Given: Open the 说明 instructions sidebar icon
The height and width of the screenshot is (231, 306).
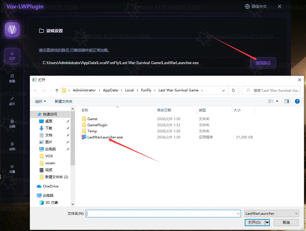Looking at the screenshot, I should [12, 146].
